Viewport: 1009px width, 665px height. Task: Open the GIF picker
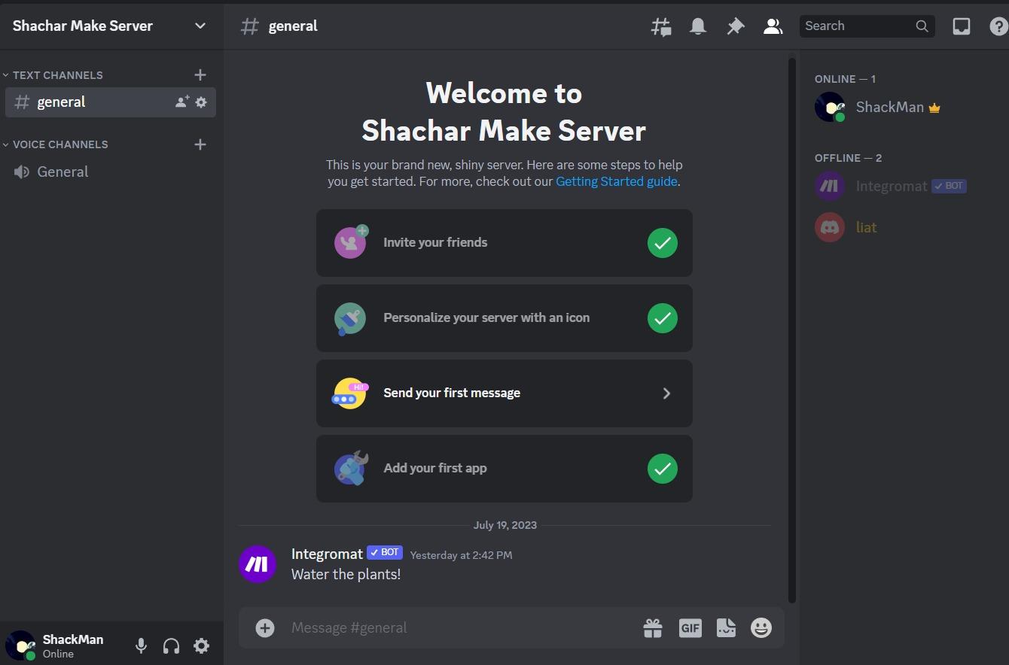click(690, 627)
